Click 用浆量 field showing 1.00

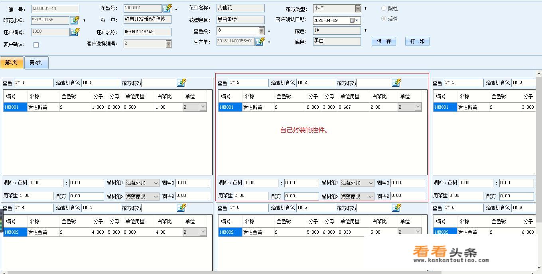pos(36,196)
